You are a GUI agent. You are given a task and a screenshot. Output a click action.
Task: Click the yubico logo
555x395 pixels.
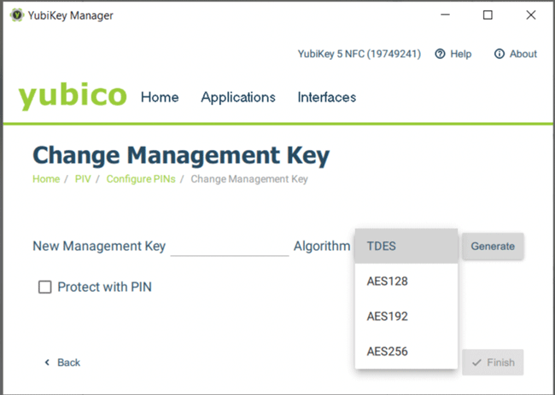pyautogui.click(x=73, y=96)
